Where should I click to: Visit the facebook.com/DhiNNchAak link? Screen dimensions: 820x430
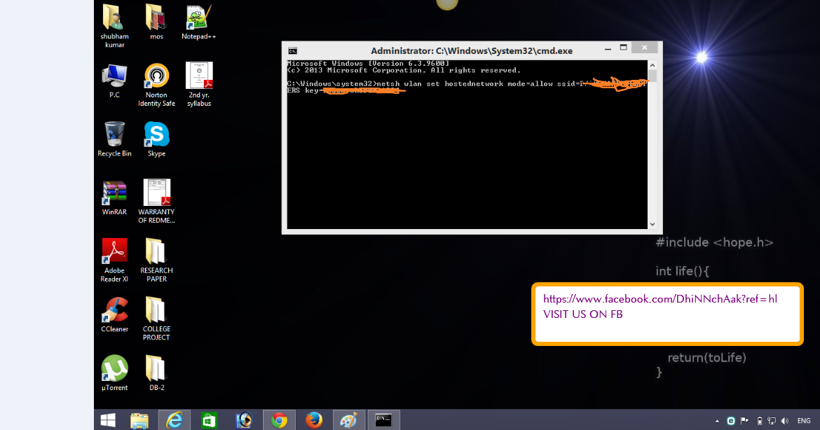660,298
